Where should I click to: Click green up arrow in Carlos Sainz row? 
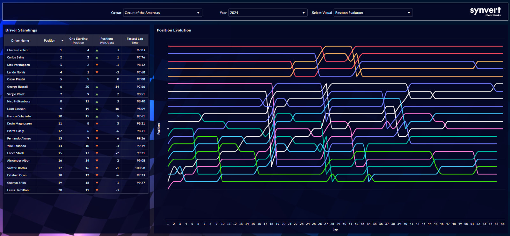pos(97,58)
